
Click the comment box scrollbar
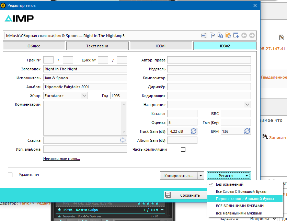[124, 118]
